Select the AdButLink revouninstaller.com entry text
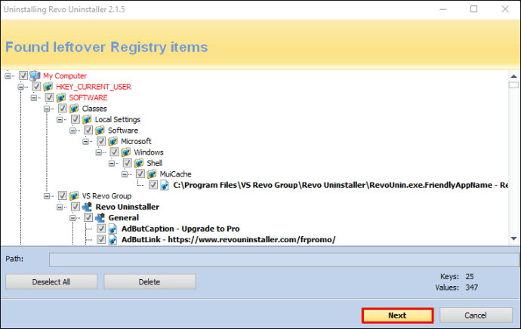The width and height of the screenshot is (521, 329). 229,240
